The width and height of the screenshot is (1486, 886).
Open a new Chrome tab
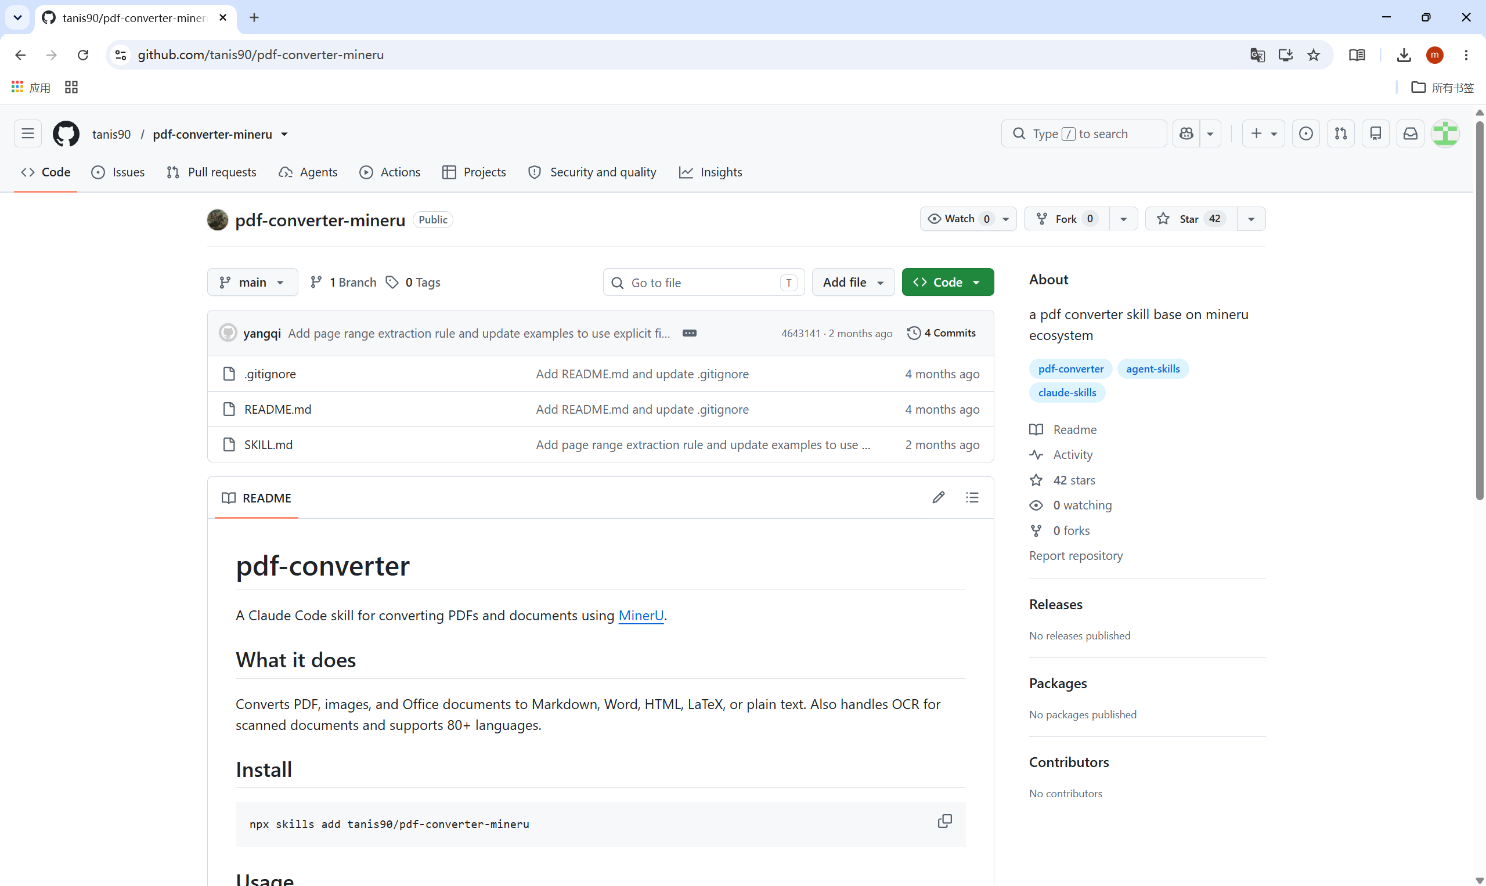pos(254,17)
